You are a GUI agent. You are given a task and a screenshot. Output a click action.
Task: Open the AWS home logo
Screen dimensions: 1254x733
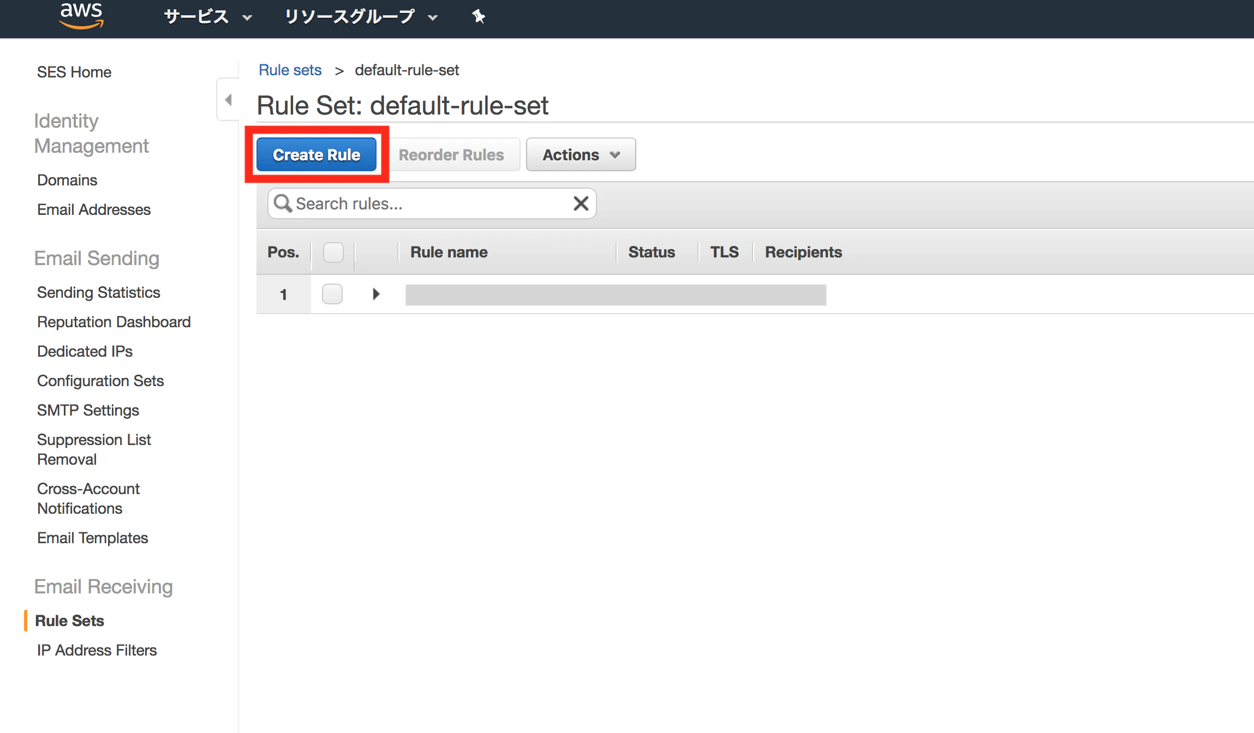click(x=81, y=15)
